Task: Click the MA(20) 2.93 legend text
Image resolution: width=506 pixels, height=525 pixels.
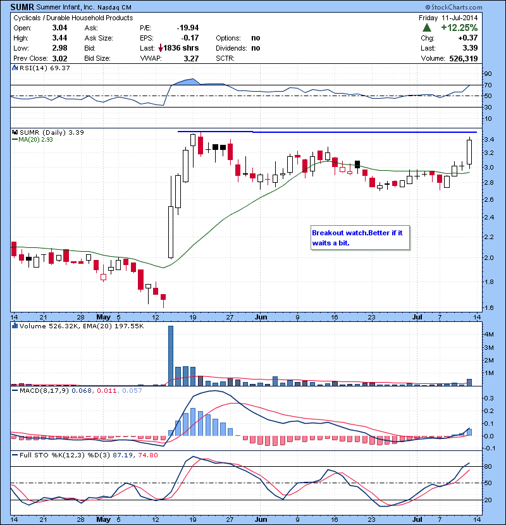Action: [x=36, y=139]
